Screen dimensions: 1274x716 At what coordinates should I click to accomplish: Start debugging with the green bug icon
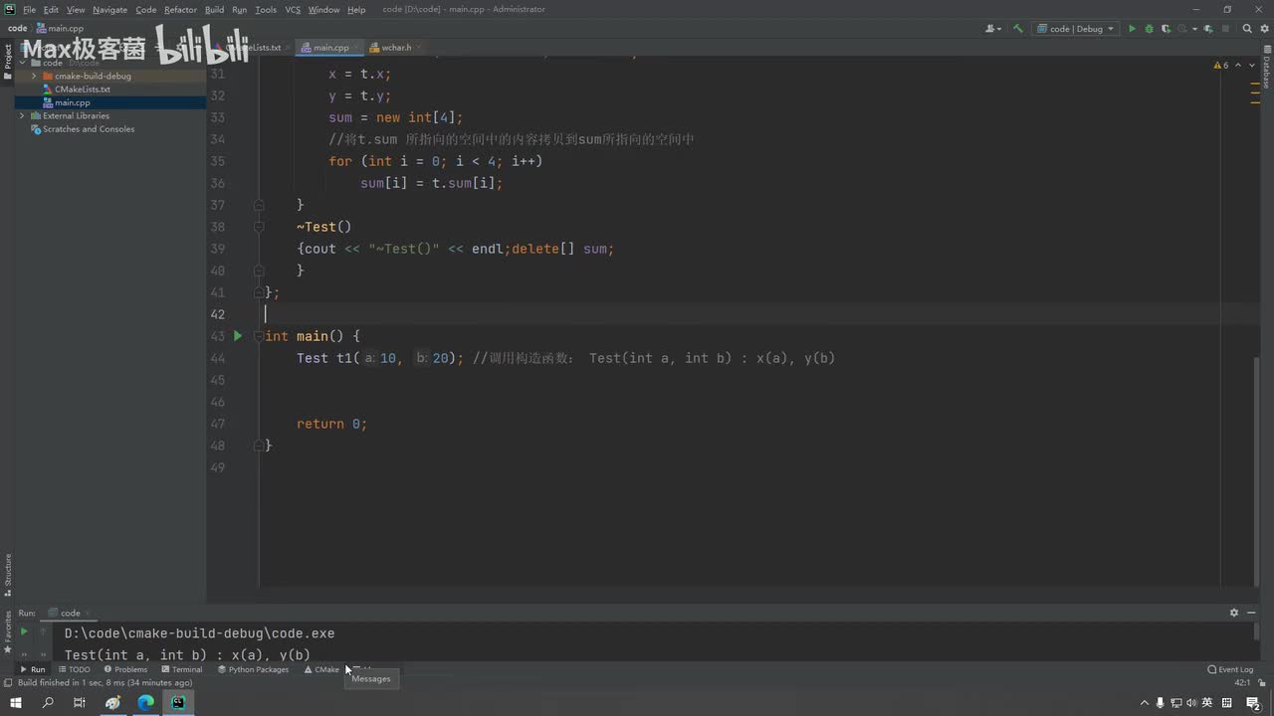click(1149, 29)
